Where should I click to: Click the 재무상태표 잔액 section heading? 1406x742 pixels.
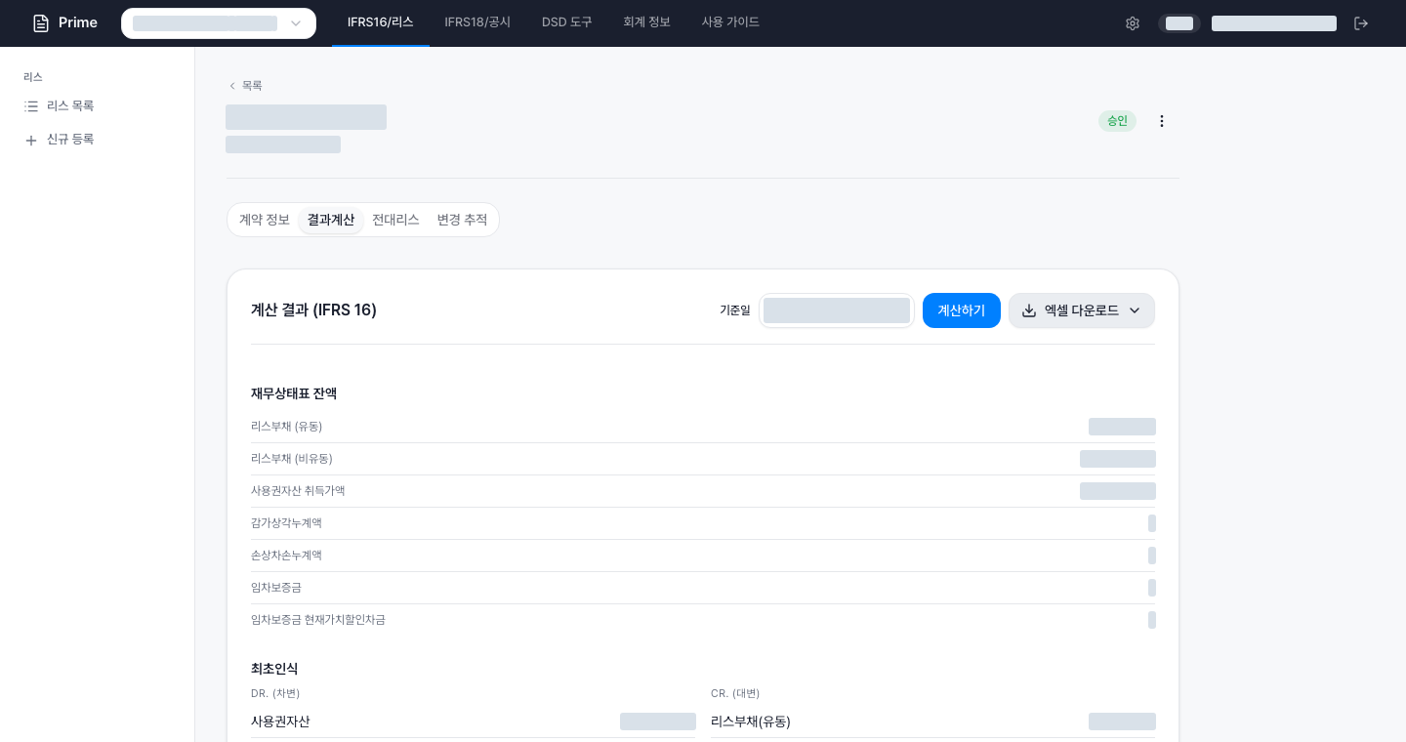tap(294, 393)
